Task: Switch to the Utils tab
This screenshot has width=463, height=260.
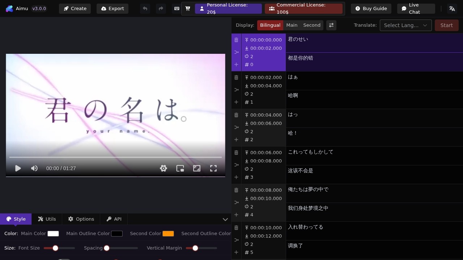Action: pyautogui.click(x=47, y=219)
